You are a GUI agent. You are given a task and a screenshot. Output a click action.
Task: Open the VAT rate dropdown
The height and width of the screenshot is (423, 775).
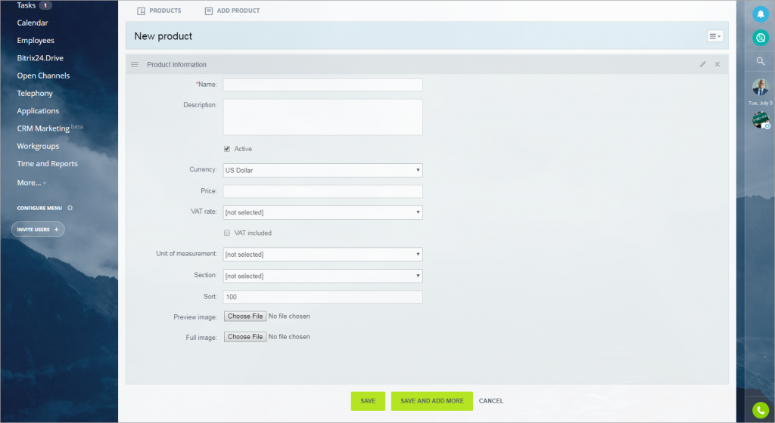pyautogui.click(x=322, y=212)
